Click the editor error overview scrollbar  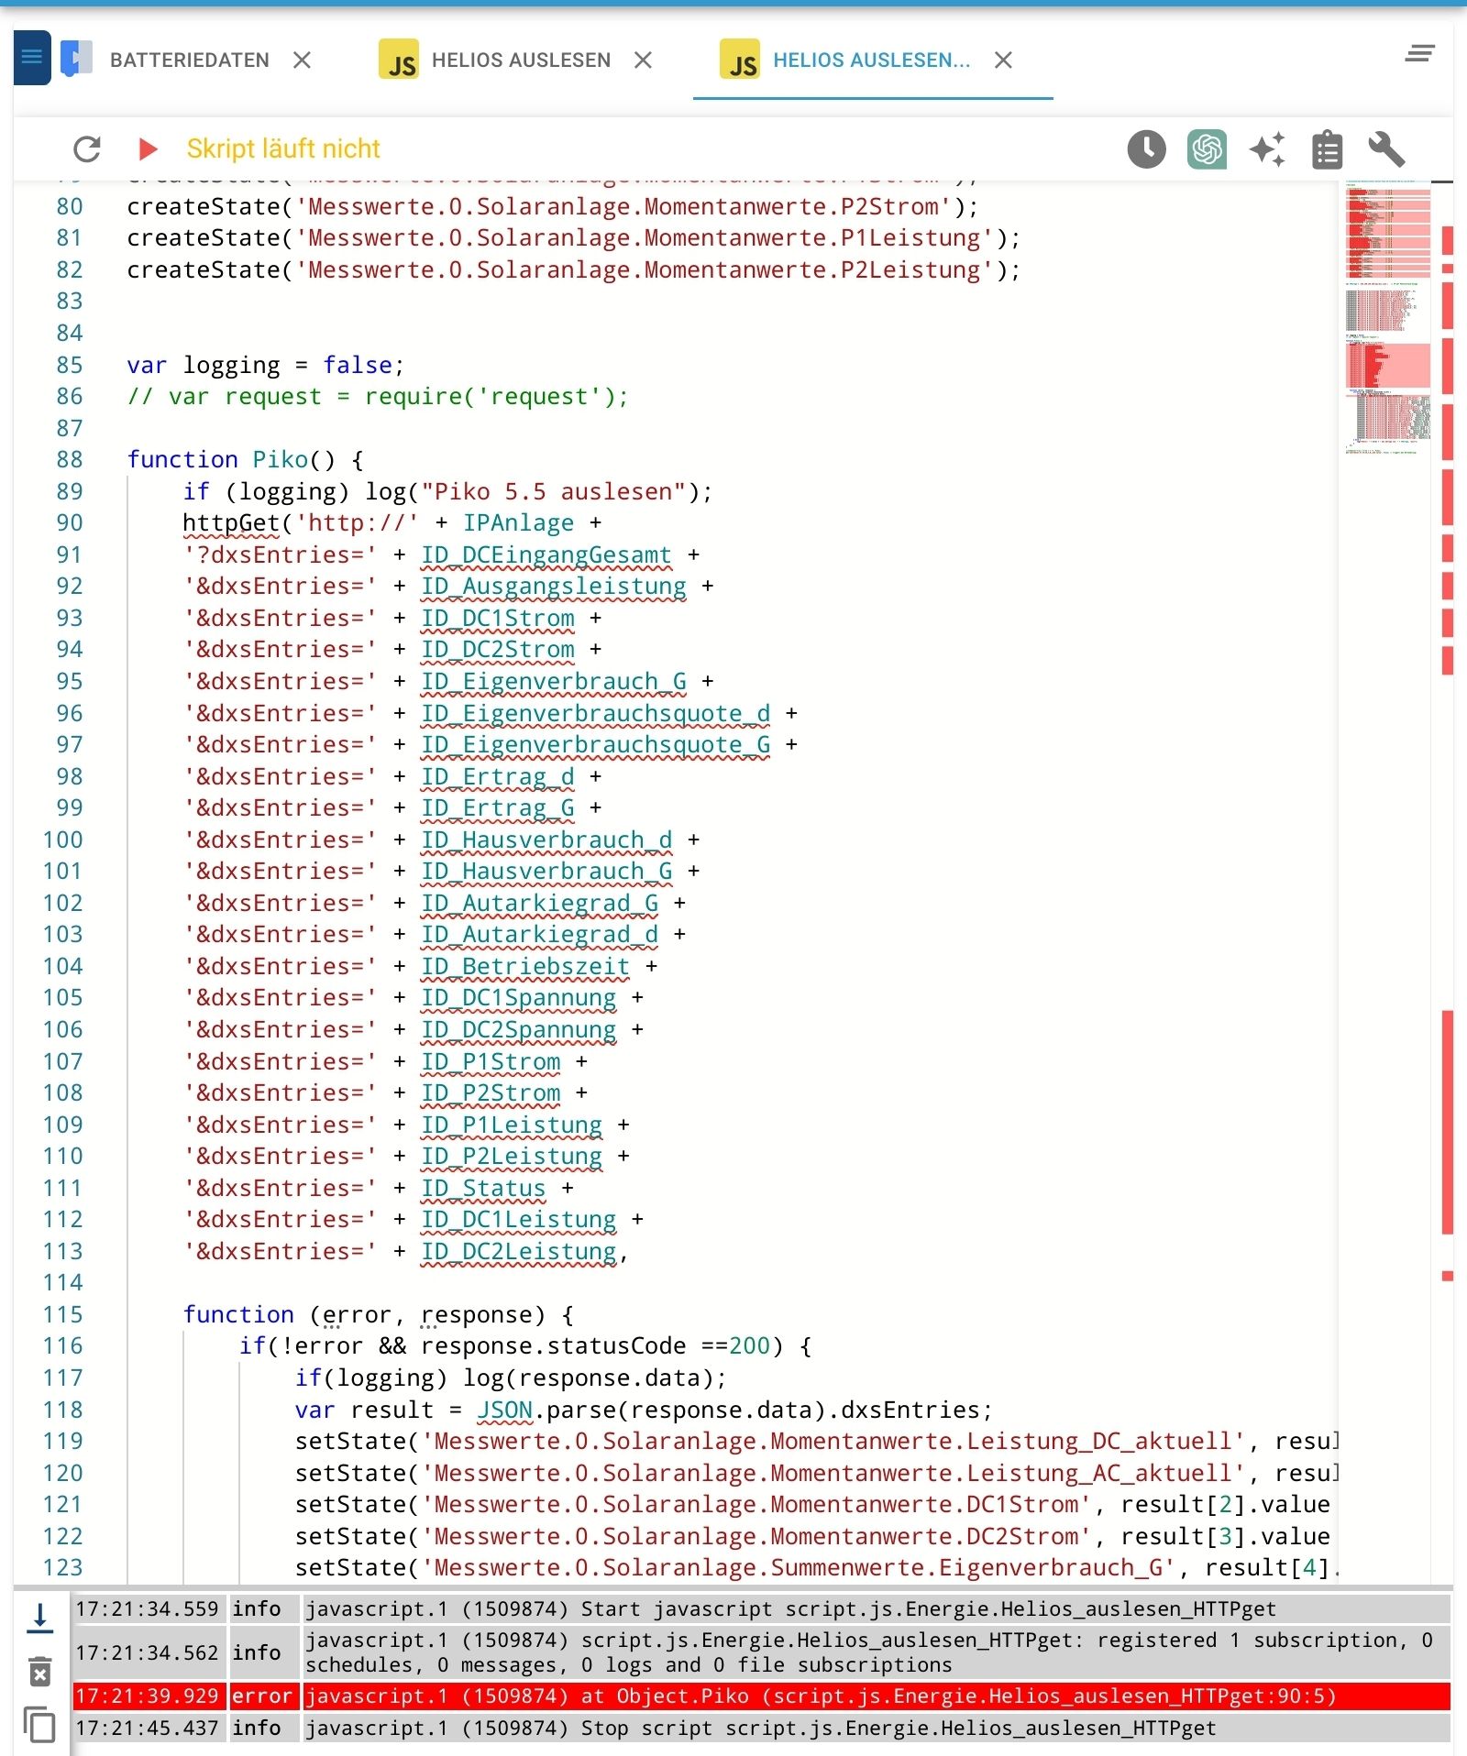(x=1447, y=880)
